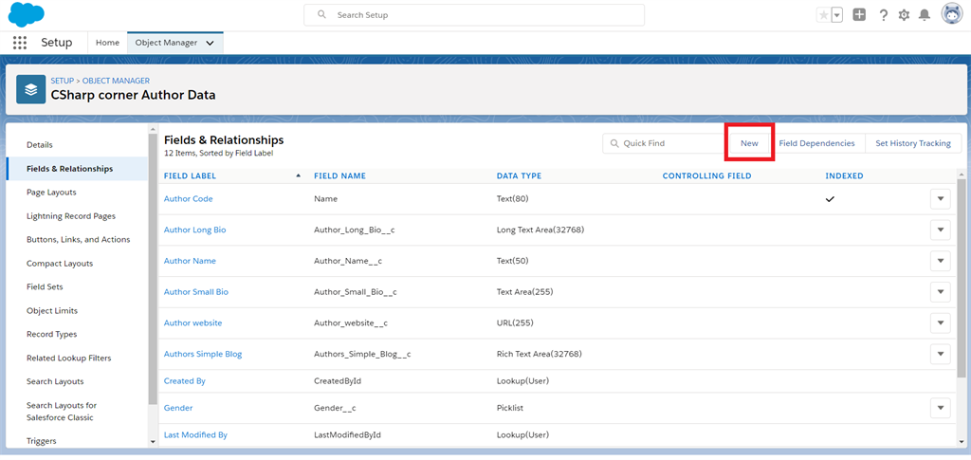Open the Authors Simple Blog field link

(203, 354)
